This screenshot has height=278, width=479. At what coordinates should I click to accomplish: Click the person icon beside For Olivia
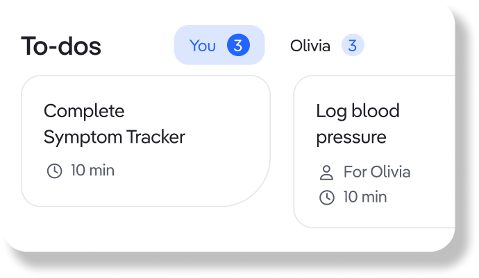point(326,173)
